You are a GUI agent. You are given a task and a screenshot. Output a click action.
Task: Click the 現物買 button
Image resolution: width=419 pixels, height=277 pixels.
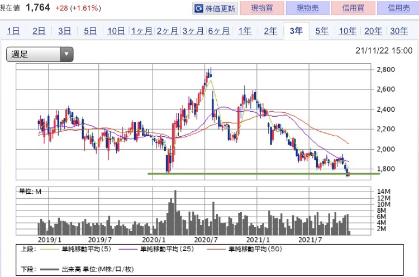pyautogui.click(x=262, y=8)
